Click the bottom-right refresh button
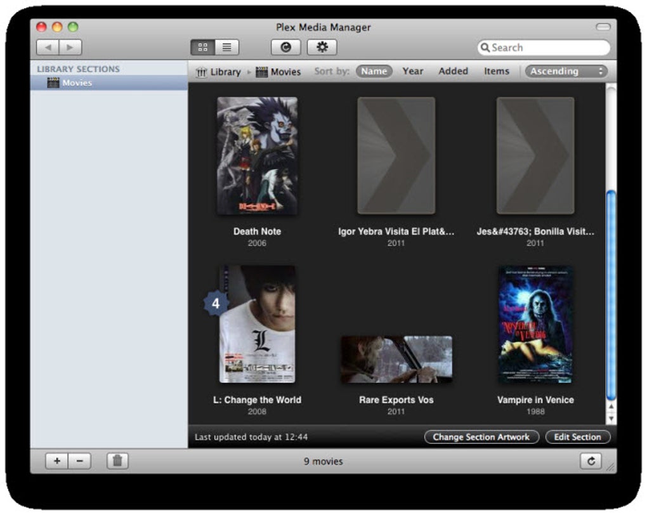The image size is (647, 515). coord(591,461)
